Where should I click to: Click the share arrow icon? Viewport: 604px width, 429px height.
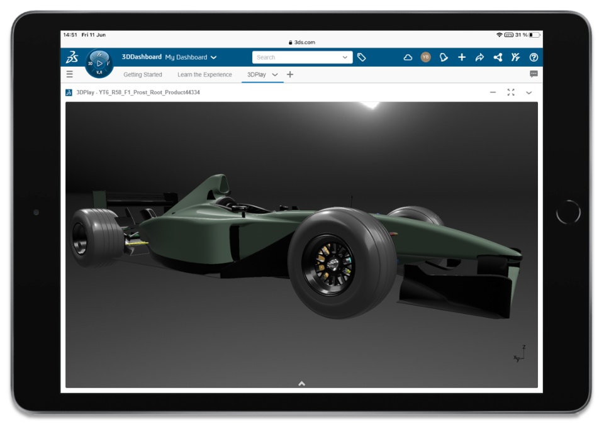click(x=479, y=57)
